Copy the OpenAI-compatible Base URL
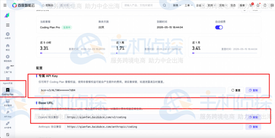 pos(253,117)
